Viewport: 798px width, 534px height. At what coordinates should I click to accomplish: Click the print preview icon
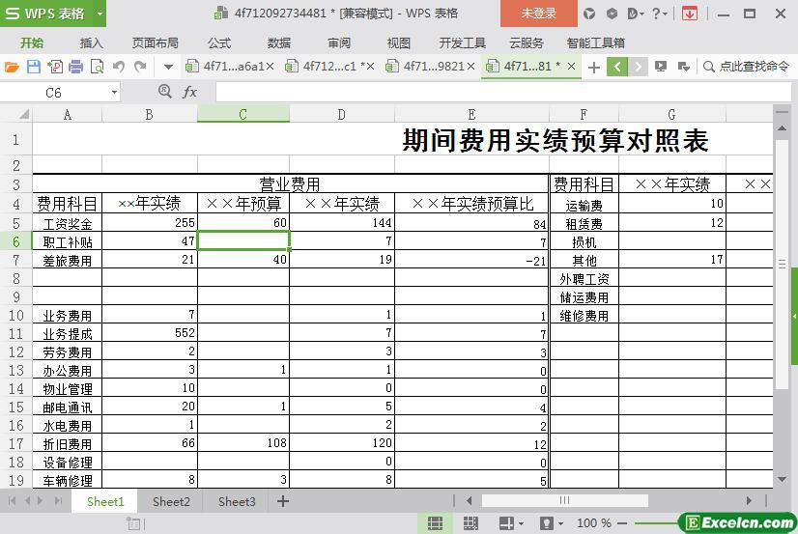(96, 67)
